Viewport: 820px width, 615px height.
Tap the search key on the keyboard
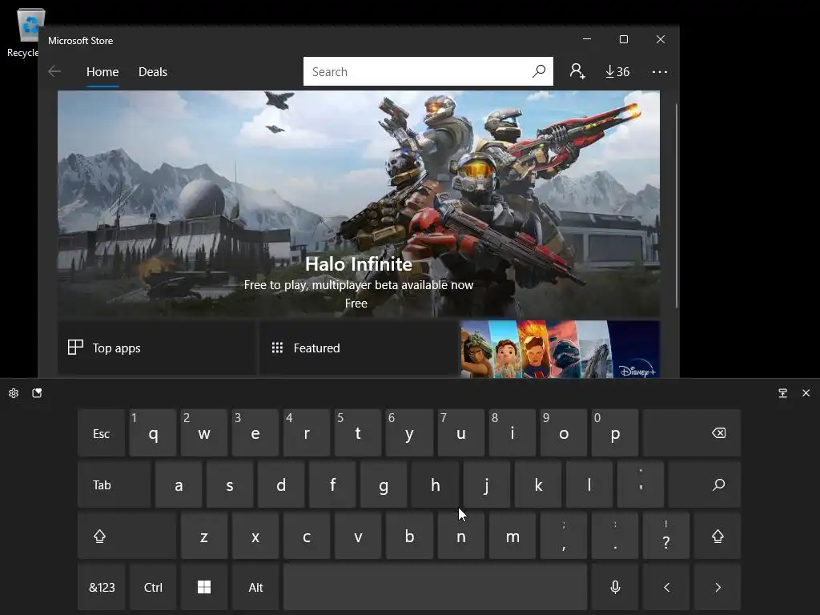(x=705, y=484)
